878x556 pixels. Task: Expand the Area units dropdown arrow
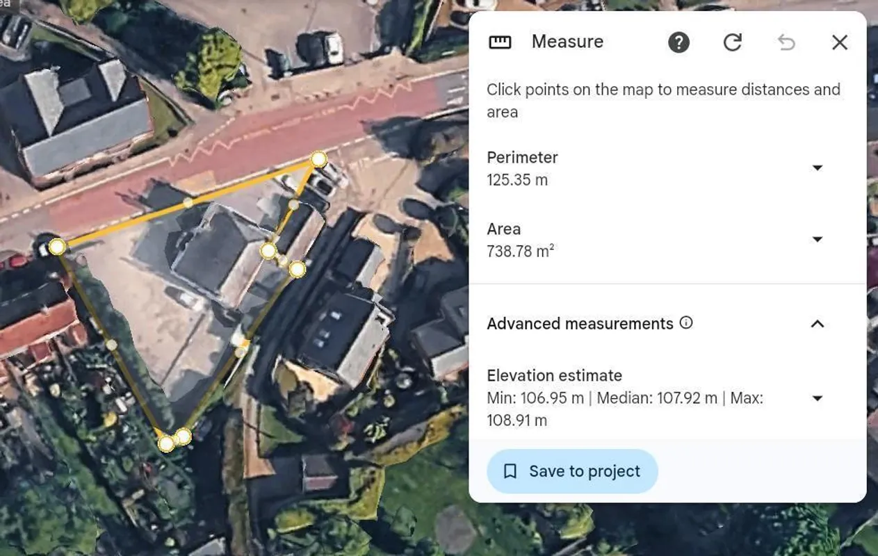(818, 239)
